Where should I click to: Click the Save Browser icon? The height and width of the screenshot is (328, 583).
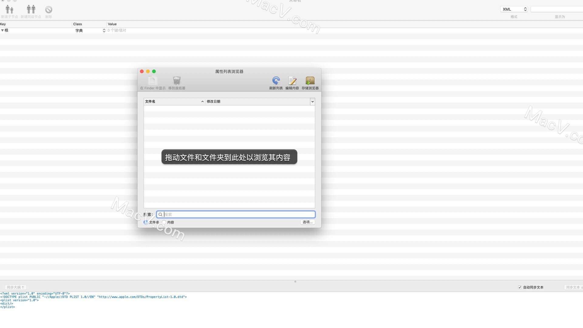pos(310,80)
